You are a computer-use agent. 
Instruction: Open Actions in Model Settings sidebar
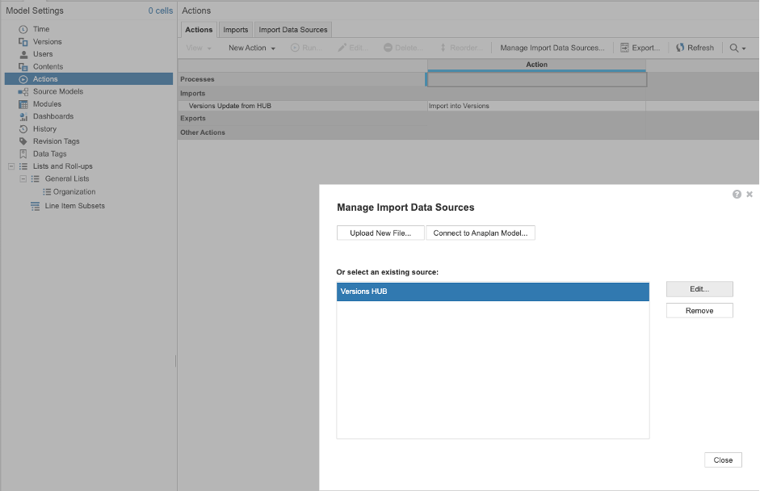tap(89, 79)
